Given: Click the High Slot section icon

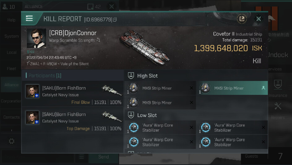Looking at the screenshot, I should click(131, 76).
